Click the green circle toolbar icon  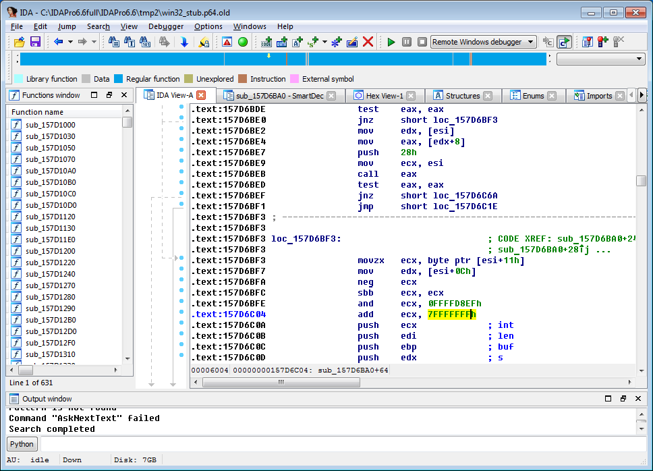tap(243, 42)
